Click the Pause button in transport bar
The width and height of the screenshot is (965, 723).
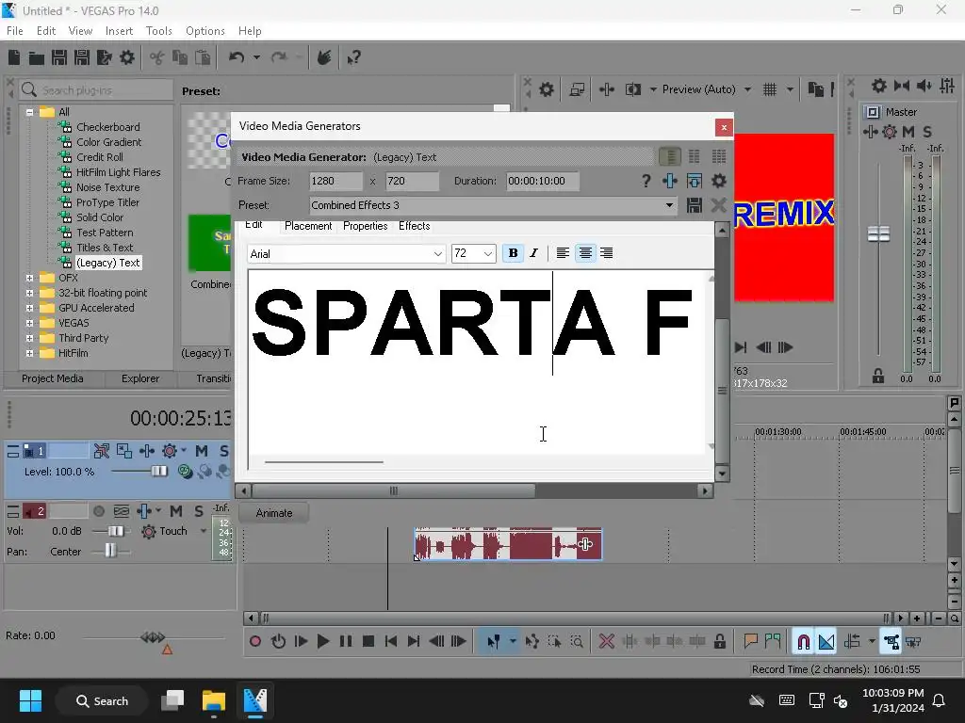click(346, 641)
